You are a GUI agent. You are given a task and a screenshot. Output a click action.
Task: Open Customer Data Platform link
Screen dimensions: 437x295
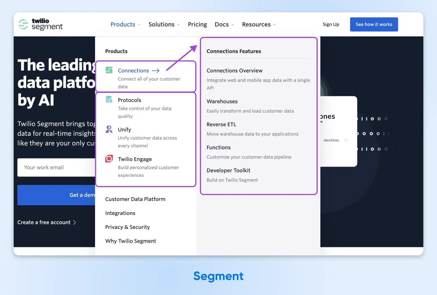click(135, 199)
